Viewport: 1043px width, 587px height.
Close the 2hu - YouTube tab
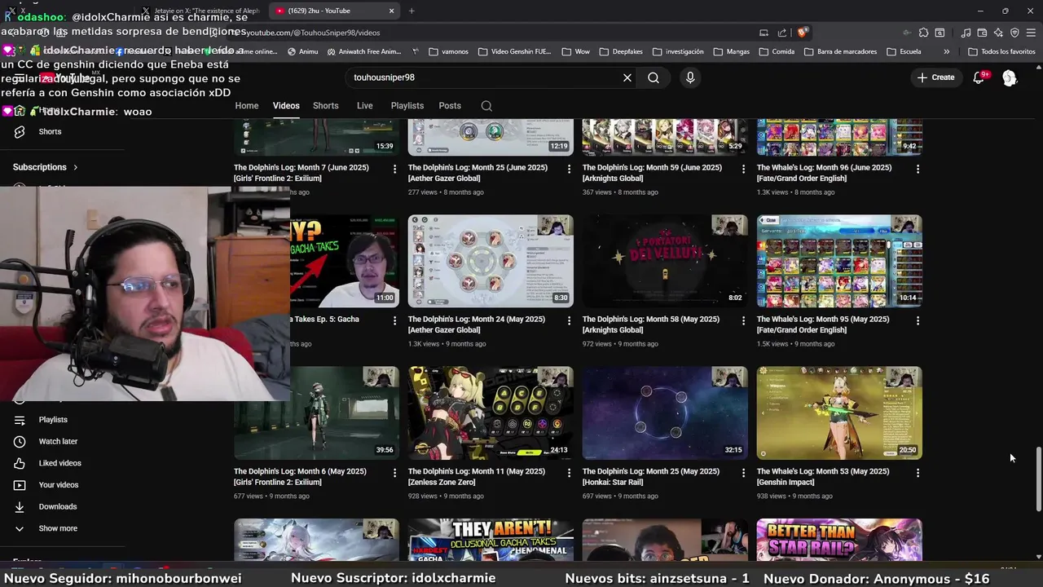click(392, 11)
